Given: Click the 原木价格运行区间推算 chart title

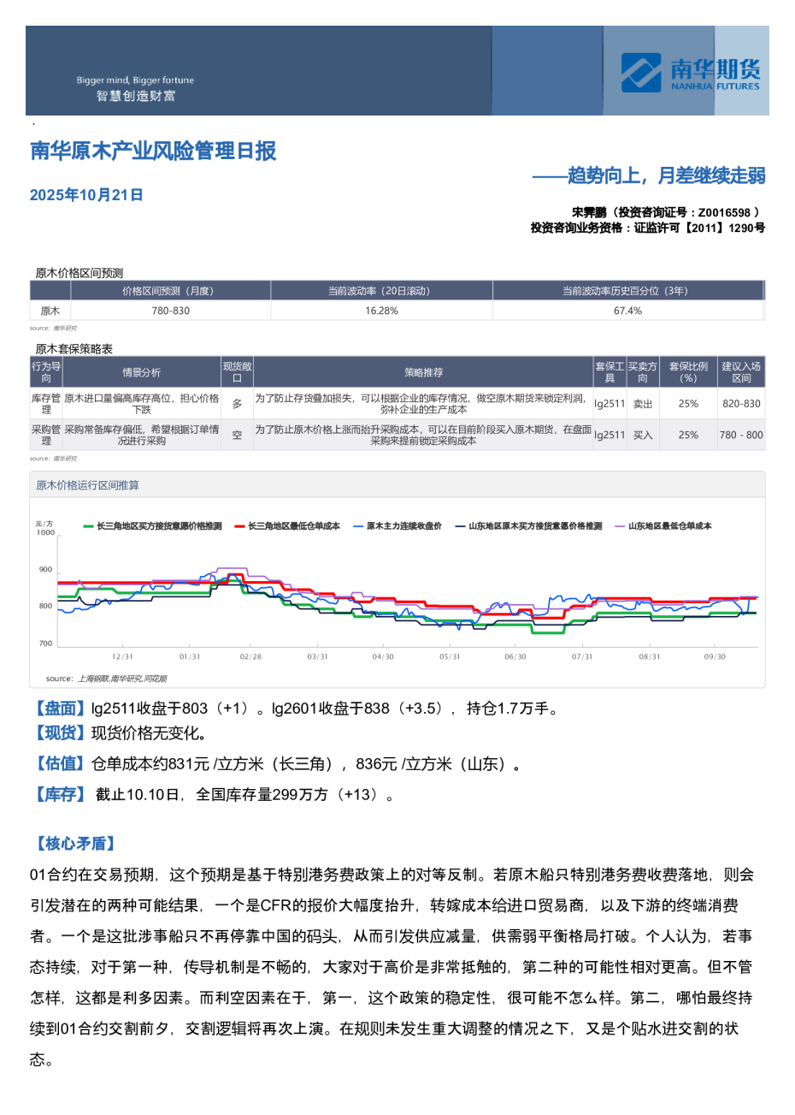Looking at the screenshot, I should coord(87,485).
